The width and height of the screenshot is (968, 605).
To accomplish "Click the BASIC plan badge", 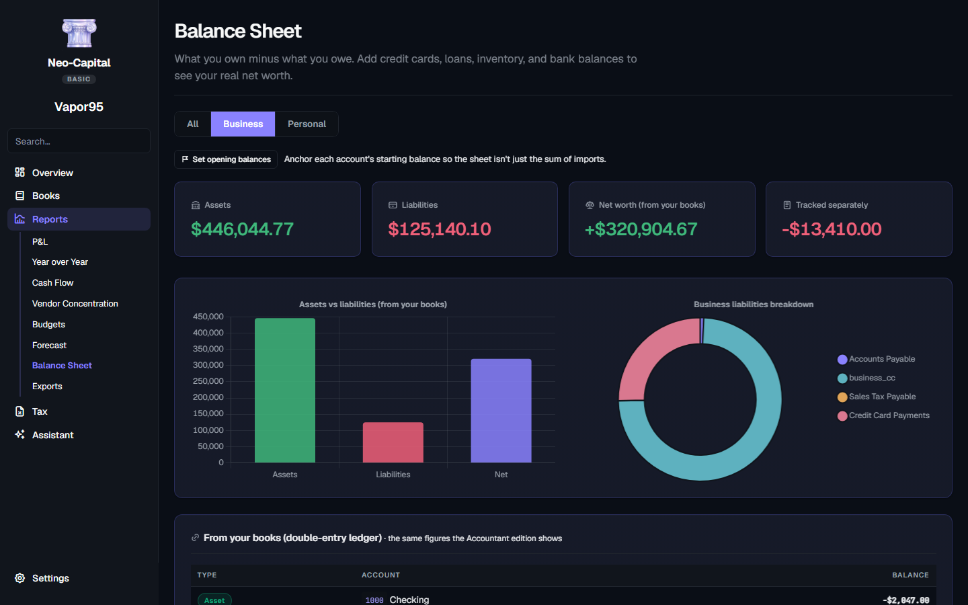I will tap(79, 79).
